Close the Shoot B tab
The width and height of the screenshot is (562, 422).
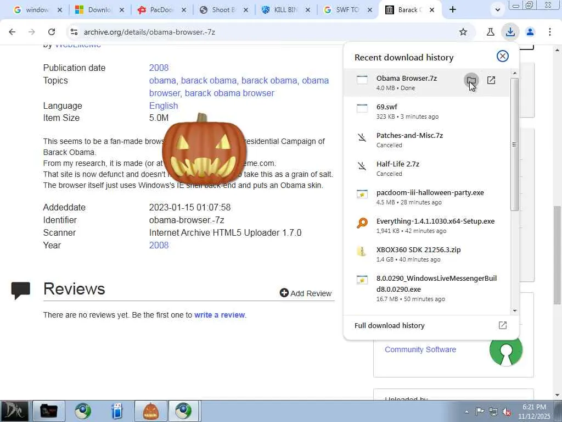246,10
